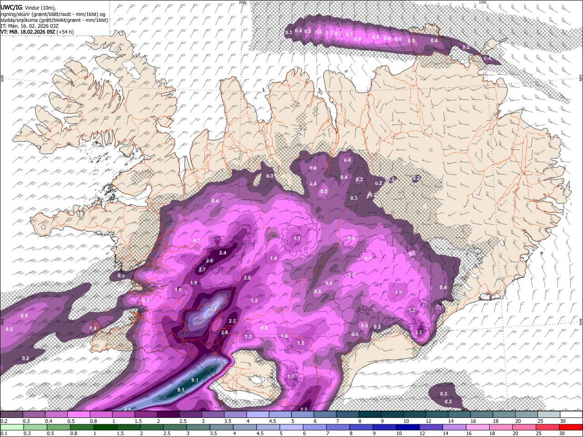Click the label '4.5' in the lower legend row
The height and width of the screenshot is (437, 583).
pyautogui.click(x=261, y=434)
